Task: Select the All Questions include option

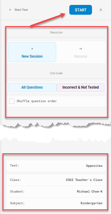Action: 32,87
